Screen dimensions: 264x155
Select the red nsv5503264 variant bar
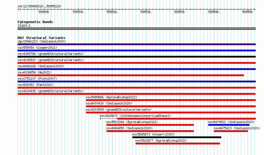pos(150,125)
